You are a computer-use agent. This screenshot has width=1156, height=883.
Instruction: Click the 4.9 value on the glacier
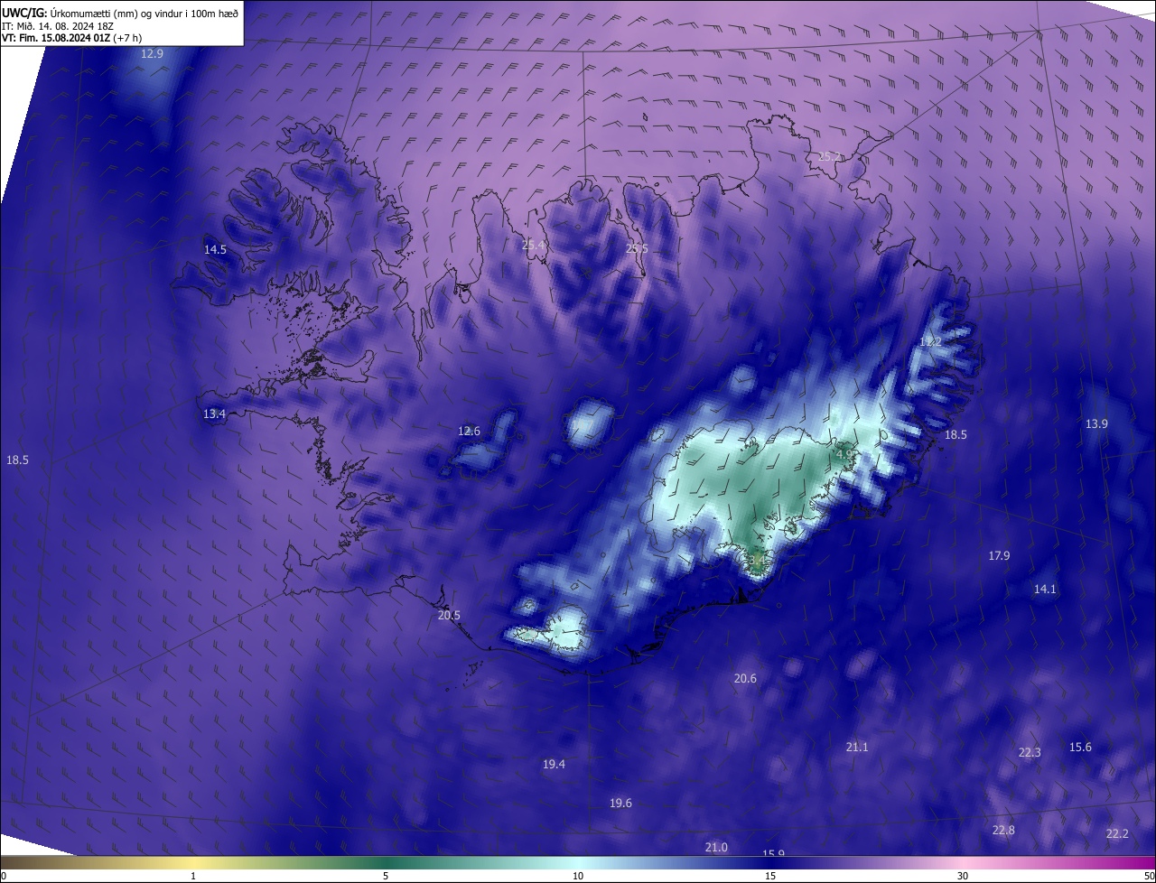(843, 454)
